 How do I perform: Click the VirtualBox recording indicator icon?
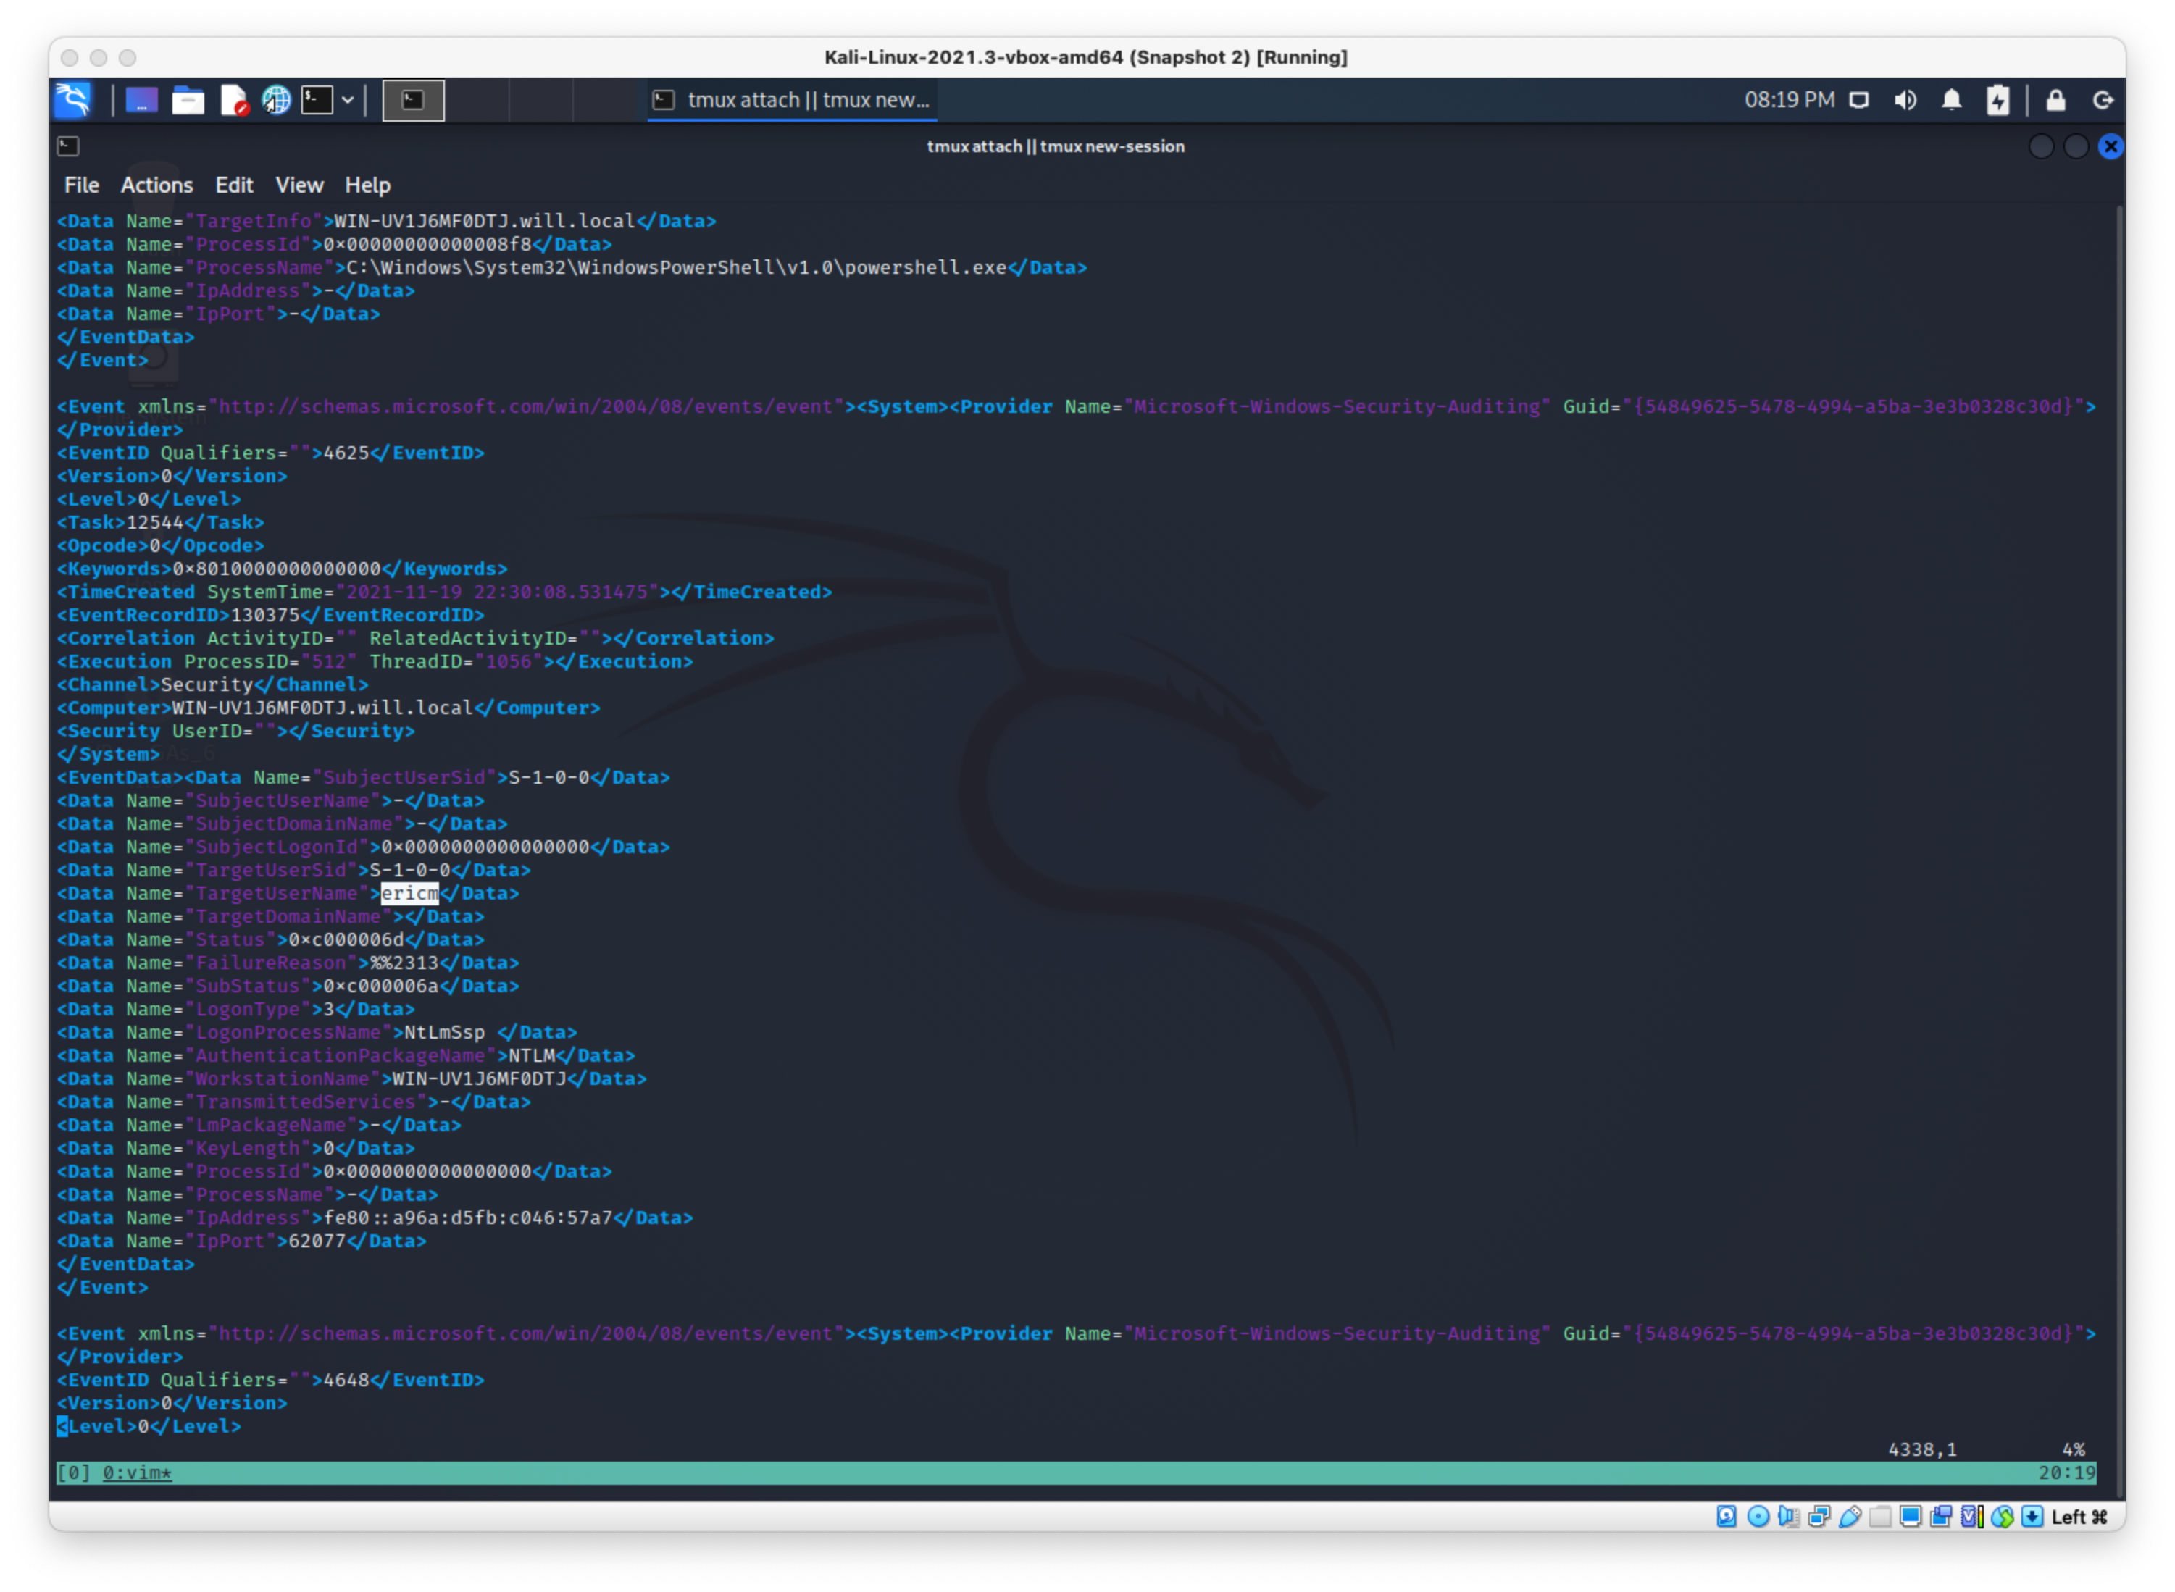pos(1941,1517)
